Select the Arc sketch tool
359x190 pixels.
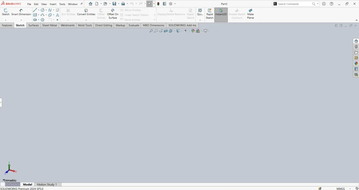point(42,15)
